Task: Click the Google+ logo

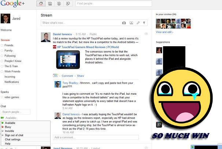Action: tap(12, 4)
